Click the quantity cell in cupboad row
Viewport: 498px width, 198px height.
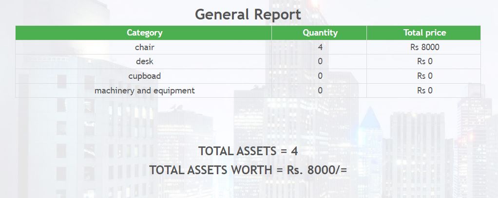pyautogui.click(x=320, y=76)
